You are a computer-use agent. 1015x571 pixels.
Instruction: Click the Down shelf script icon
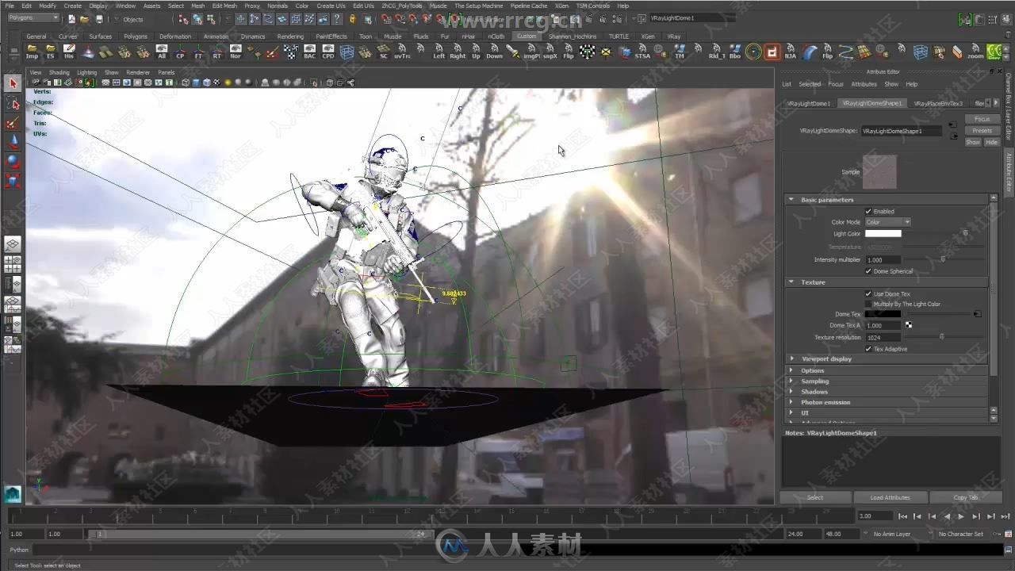(495, 52)
